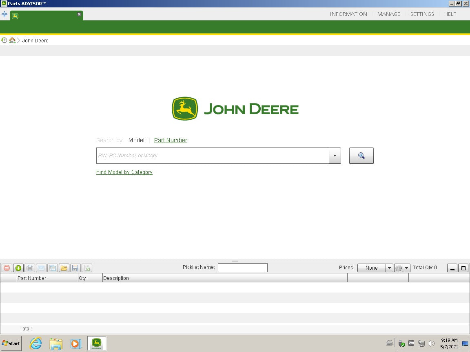Click the print picklist icon
The image size is (470, 352).
[x=30, y=268]
